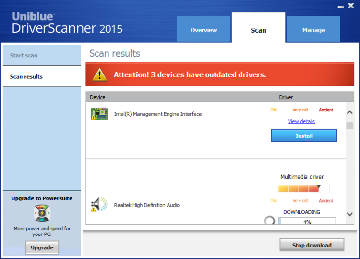Select the Scan tab
Screen dimensions: 360x259
coord(259,28)
